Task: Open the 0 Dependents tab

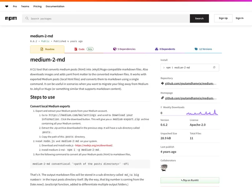Action: (165, 49)
